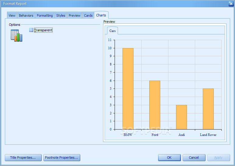Viewport: 235px width, 166px height.
Task: Click the Preview label above the chart
Action: [x=109, y=22]
